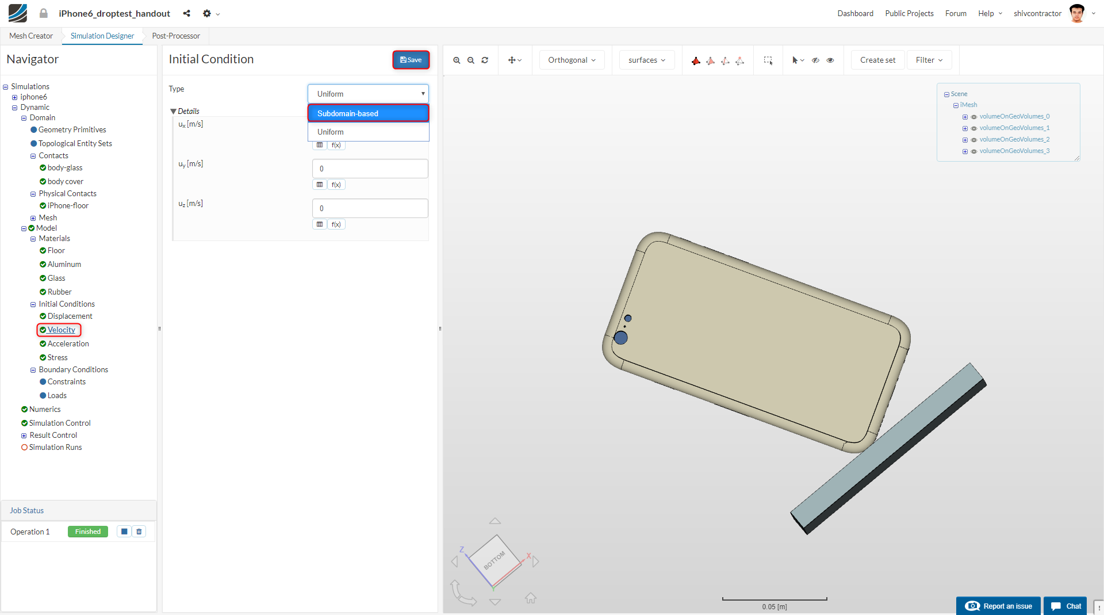Click the home view icon

coord(530,598)
